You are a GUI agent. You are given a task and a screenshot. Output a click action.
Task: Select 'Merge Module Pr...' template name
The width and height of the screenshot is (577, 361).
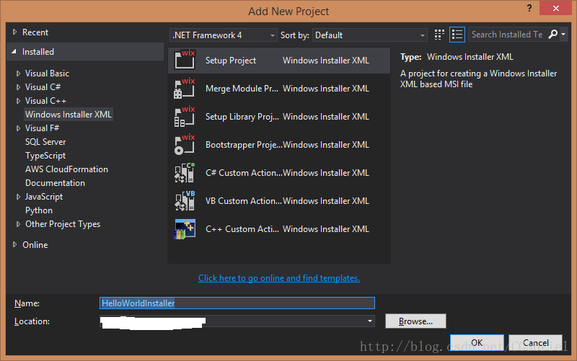242,89
